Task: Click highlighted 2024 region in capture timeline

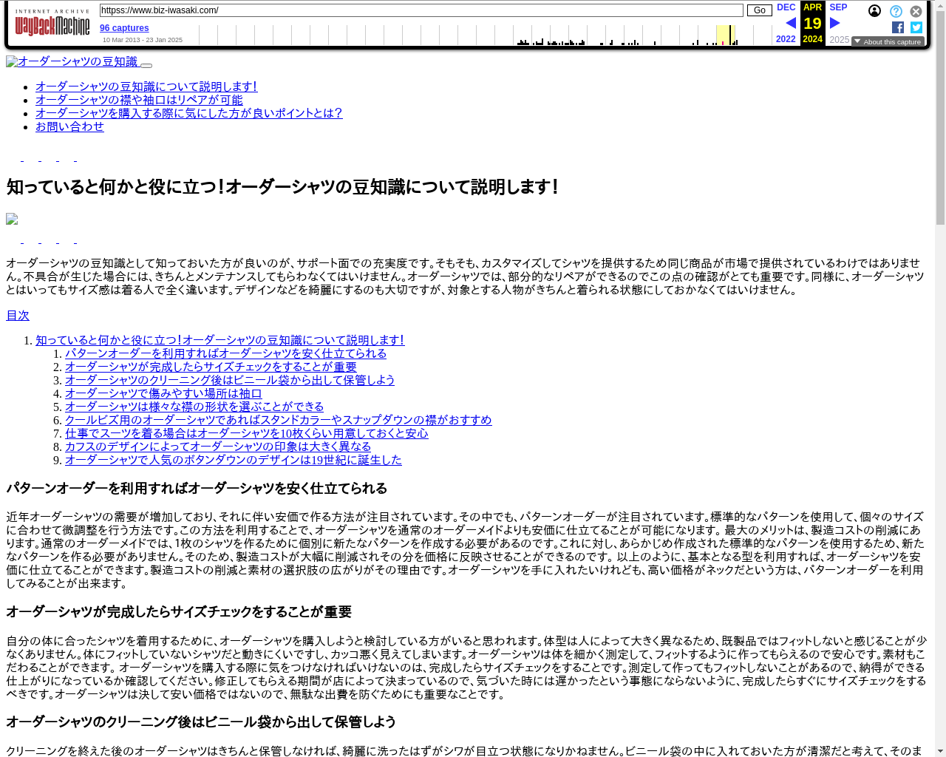Action: 726,35
